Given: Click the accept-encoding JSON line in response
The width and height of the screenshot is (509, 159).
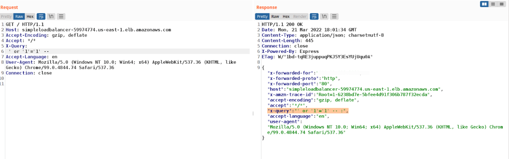Looking at the screenshot, I should 314,100.
